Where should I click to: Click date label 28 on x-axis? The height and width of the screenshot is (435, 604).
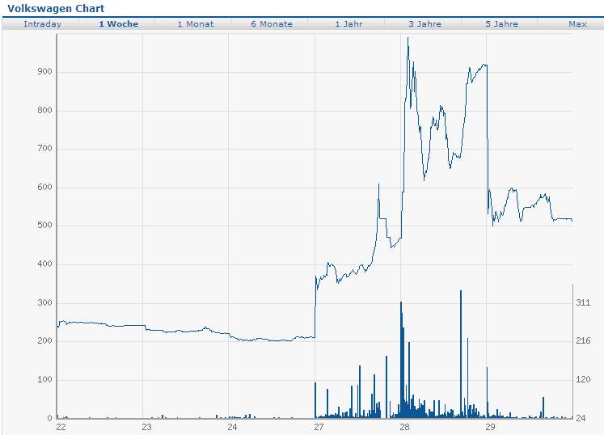404,427
